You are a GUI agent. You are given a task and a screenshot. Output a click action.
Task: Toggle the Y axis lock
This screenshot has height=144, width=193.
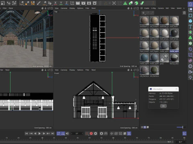61,3
